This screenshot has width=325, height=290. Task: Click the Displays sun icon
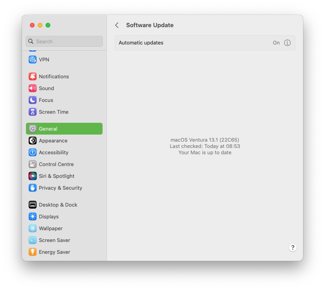[x=33, y=216]
